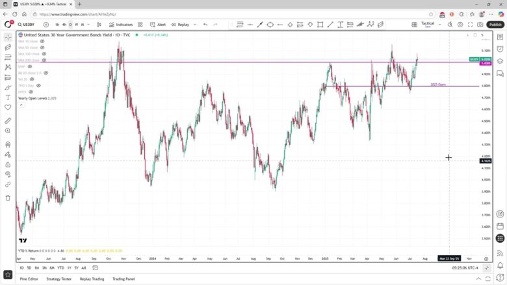507x285 pixels.
Task: Switch to the Strategy Tester tab
Action: [x=58, y=279]
